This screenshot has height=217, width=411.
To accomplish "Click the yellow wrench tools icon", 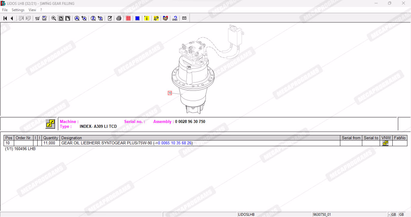I will click(156, 18).
